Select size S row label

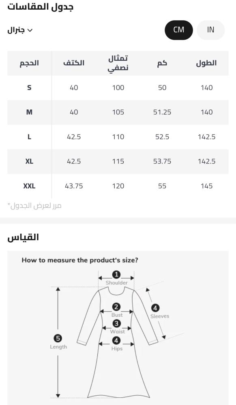pos(29,88)
